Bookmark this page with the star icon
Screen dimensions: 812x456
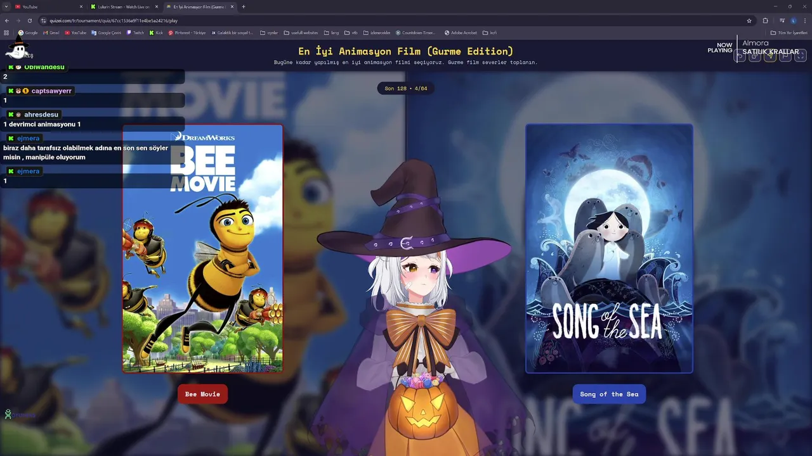(x=749, y=20)
